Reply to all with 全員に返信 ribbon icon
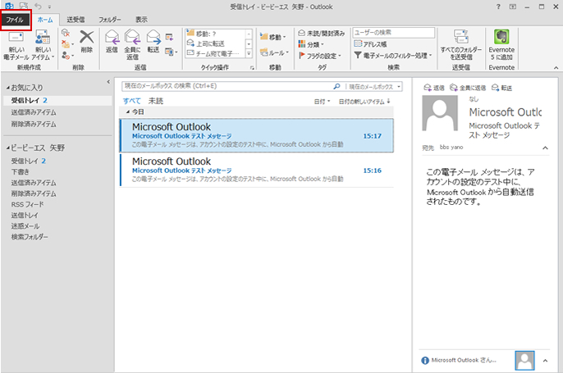Viewport: 563px width, 373px height. (x=132, y=42)
